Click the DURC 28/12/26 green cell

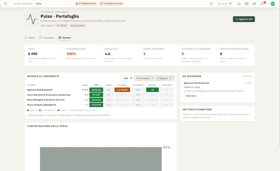[x=96, y=90]
